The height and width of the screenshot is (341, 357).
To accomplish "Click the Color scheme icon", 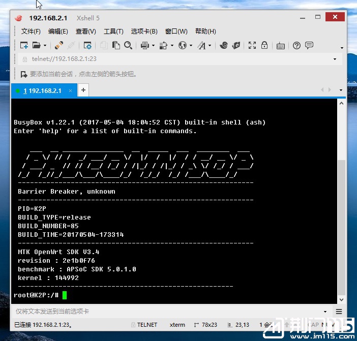I will [163, 45].
